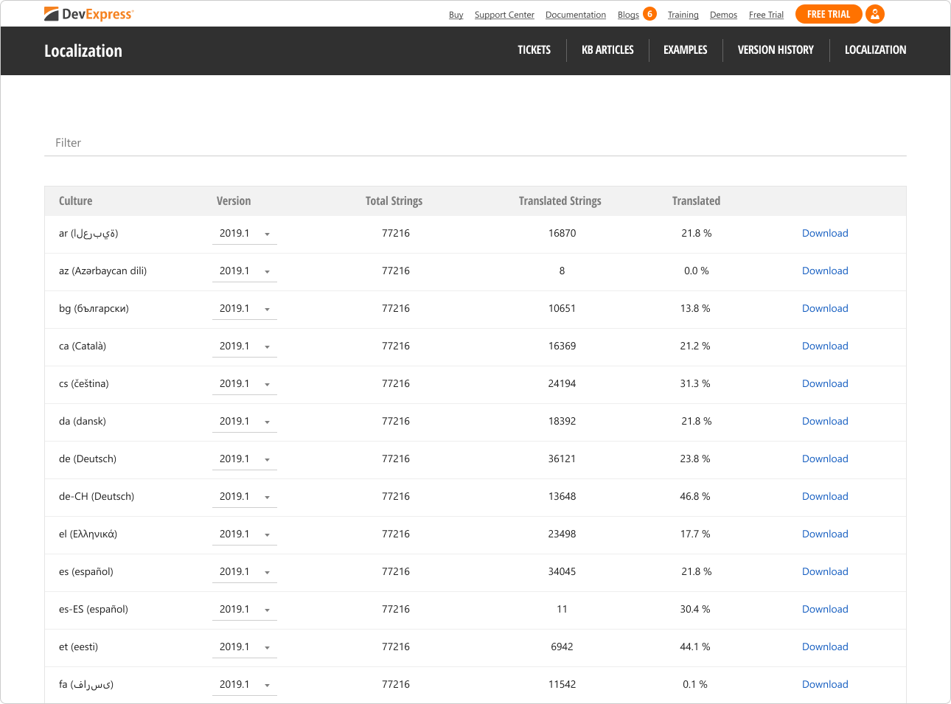Download the de-CH (Deutsch) localization
Screen dimensions: 951x704
tap(825, 497)
